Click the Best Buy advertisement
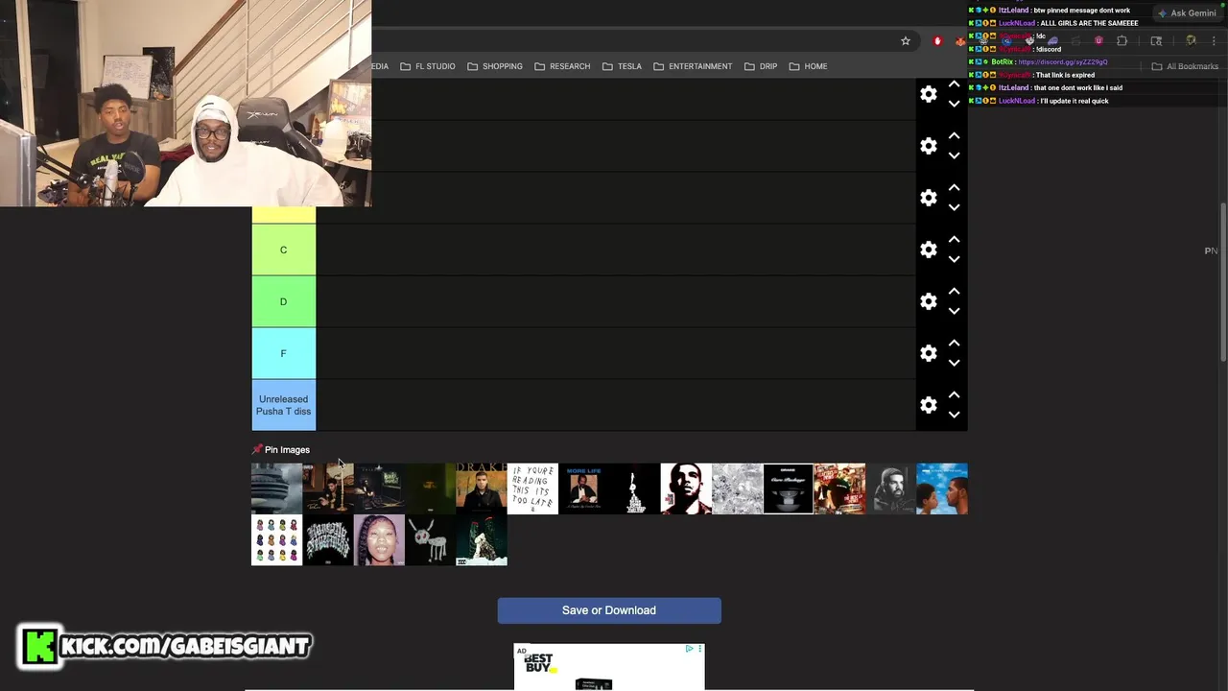 (609, 667)
